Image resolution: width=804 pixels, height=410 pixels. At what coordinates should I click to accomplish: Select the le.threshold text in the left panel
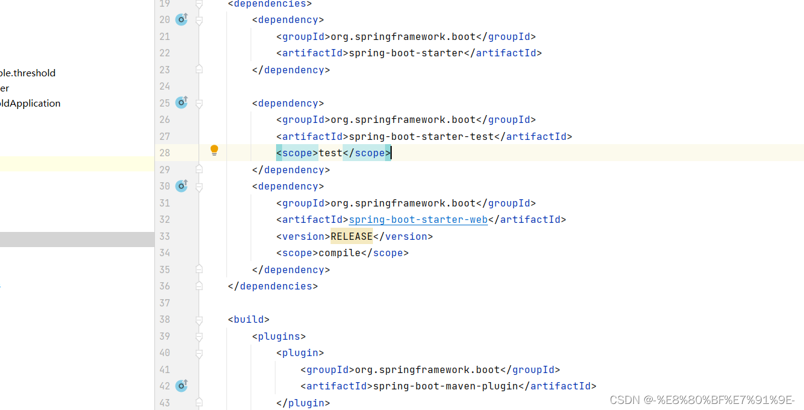click(28, 73)
